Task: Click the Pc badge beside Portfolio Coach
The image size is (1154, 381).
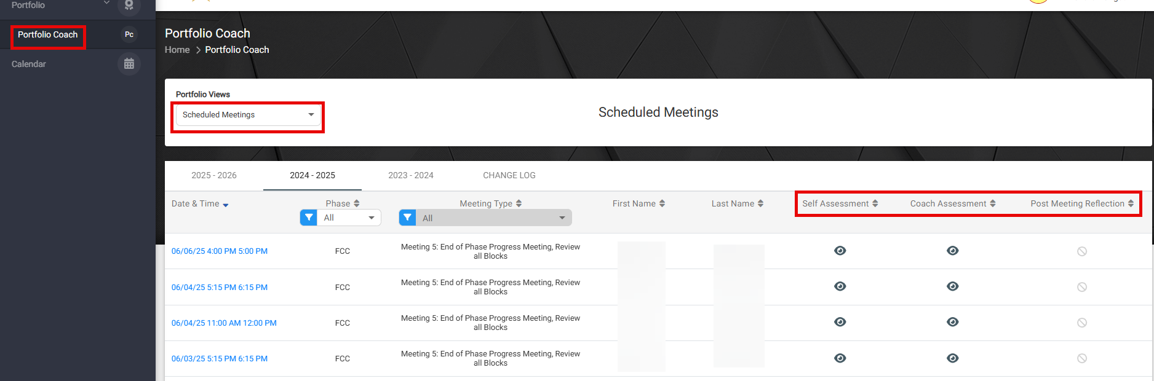Action: pos(129,34)
